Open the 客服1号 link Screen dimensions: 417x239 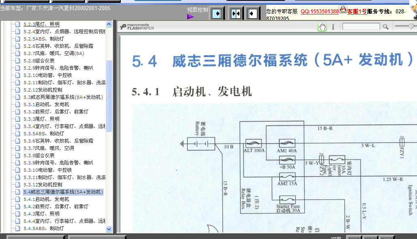(x=357, y=11)
